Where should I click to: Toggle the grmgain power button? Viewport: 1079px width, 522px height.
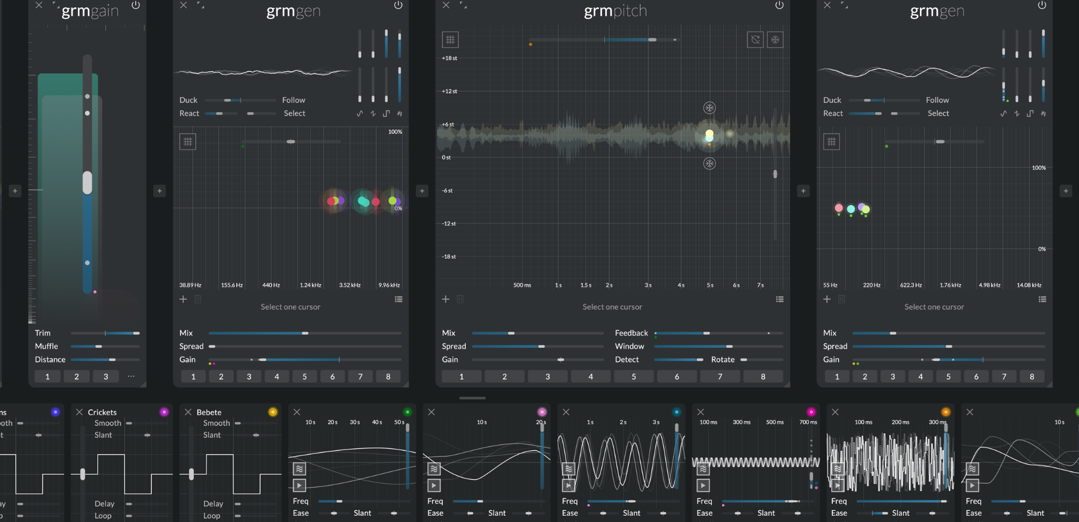point(135,6)
